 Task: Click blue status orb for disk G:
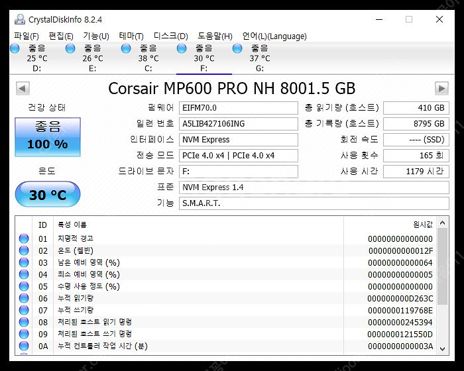(x=237, y=48)
